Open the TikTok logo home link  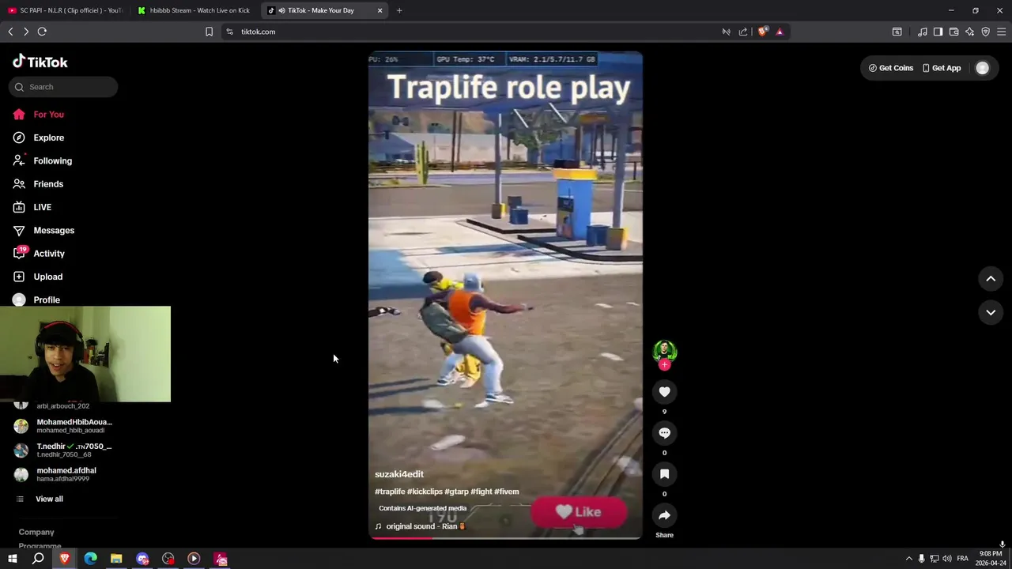click(40, 62)
